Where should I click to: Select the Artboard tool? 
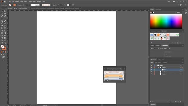click(2, 40)
